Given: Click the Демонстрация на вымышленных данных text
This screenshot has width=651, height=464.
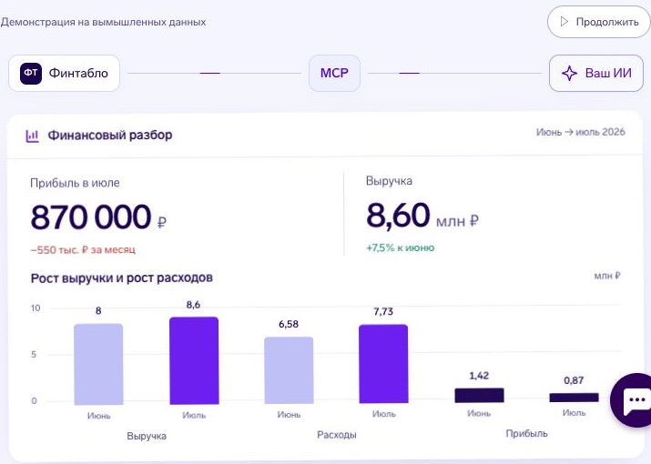Looking at the screenshot, I should coord(104,22).
